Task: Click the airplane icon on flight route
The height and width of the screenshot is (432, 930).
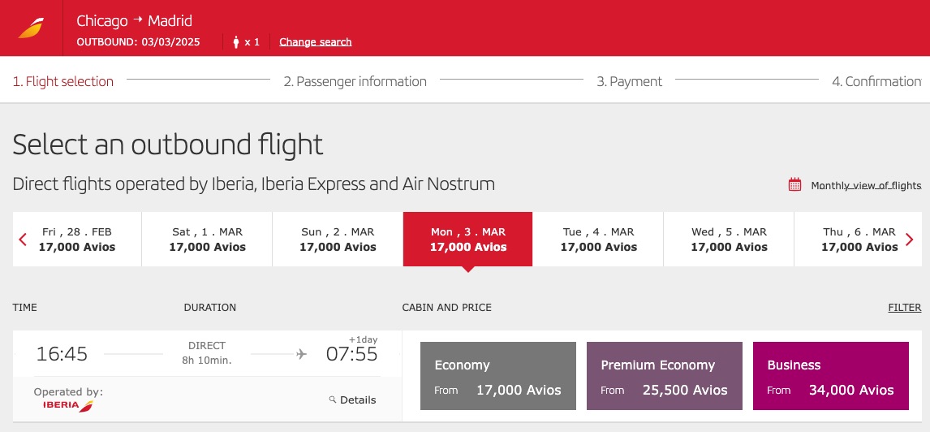Action: 302,354
